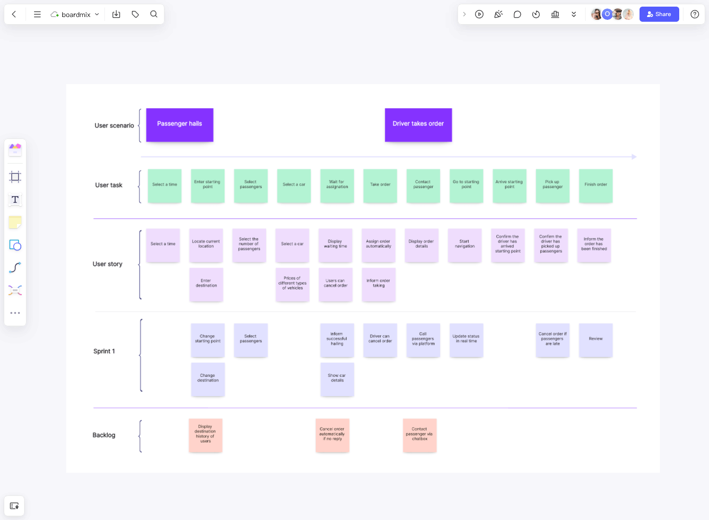Open the hamburger main menu
Viewport: 709px width, 520px height.
[x=37, y=14]
